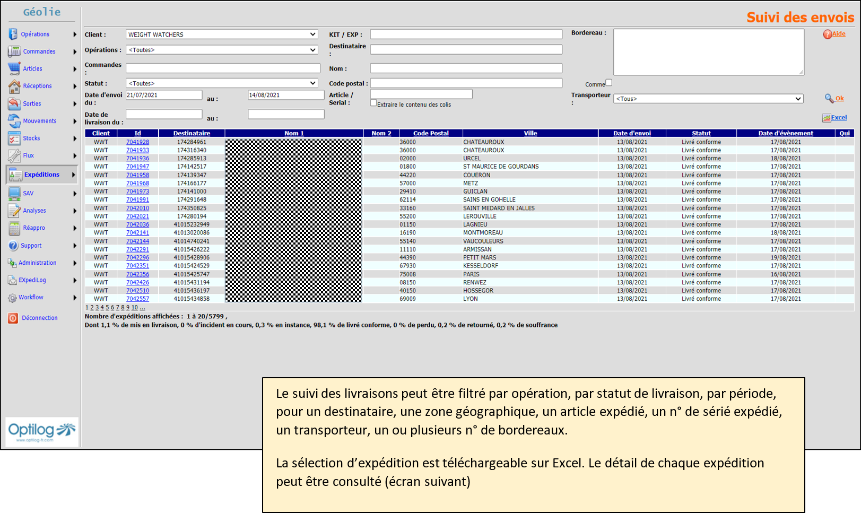Expand the Opérations submenu arrow

(x=75, y=34)
